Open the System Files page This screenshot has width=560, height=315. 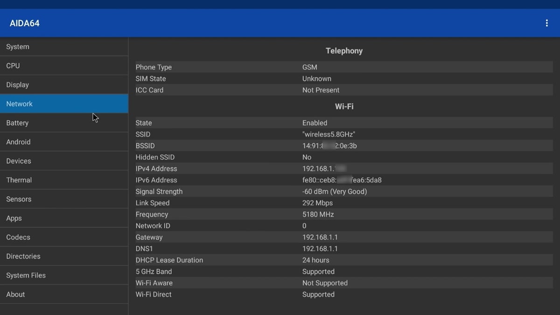click(x=64, y=275)
